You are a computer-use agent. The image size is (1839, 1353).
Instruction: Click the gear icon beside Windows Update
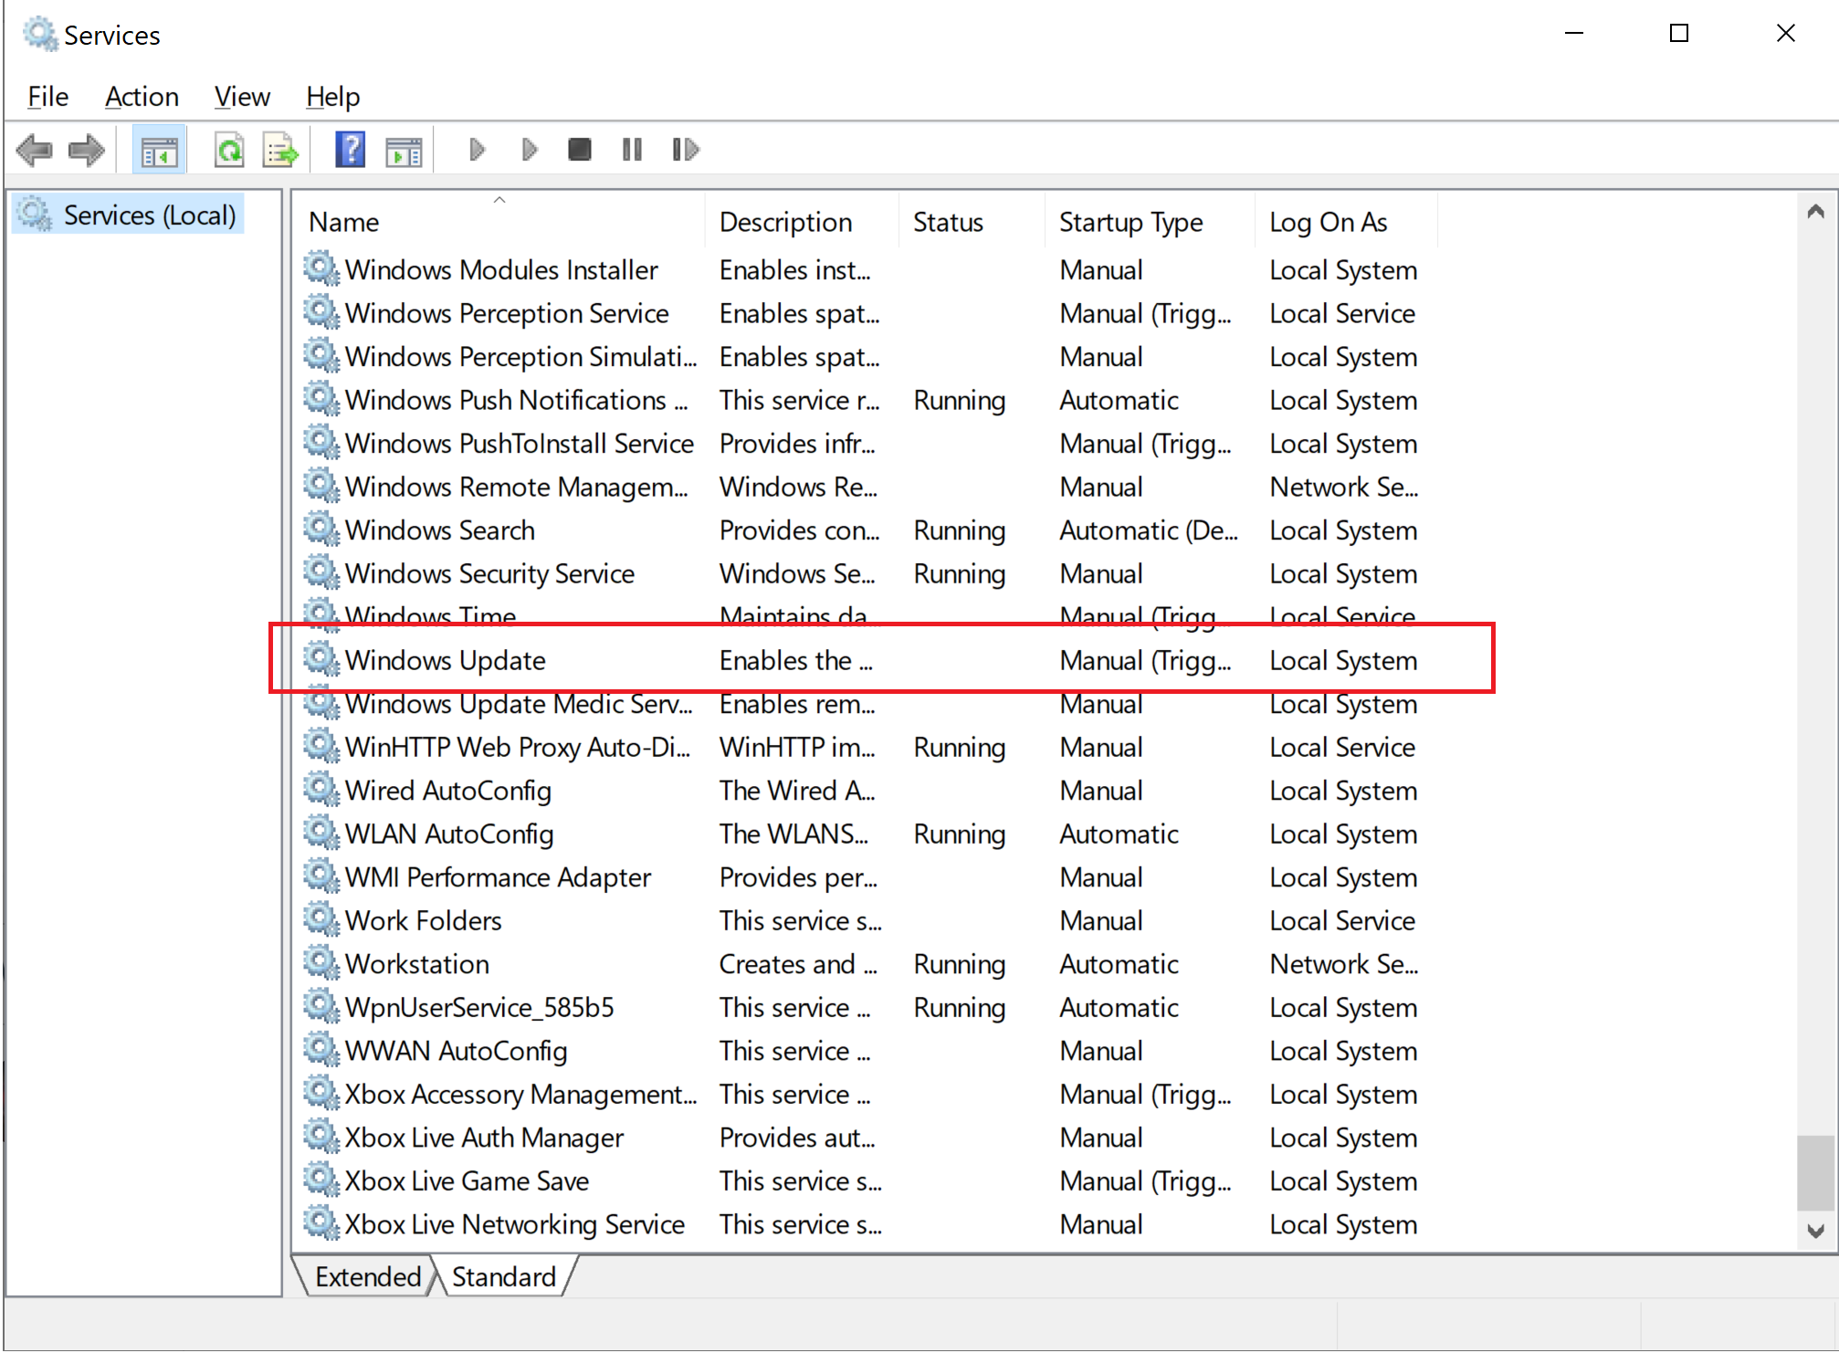(321, 659)
